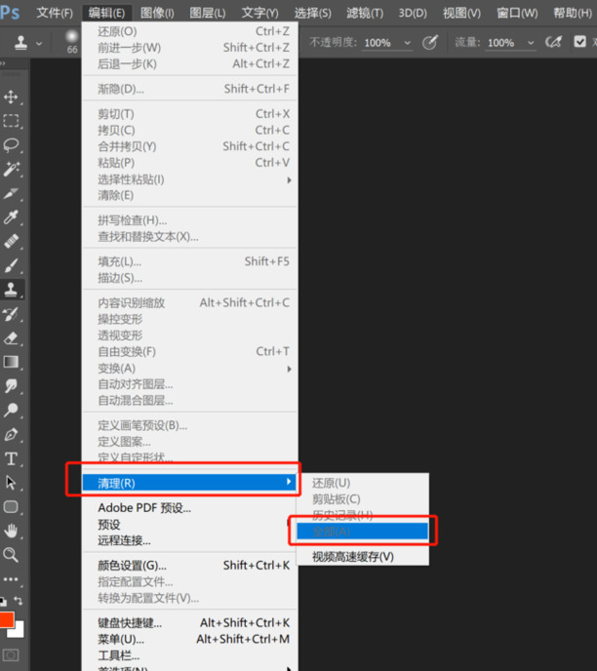Choose 全部(A) in the purge submenu
This screenshot has width=597, height=671.
363,532
